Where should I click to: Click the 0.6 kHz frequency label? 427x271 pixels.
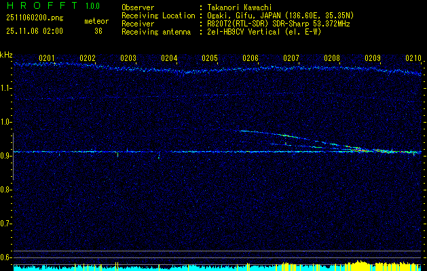pyautogui.click(x=5, y=257)
